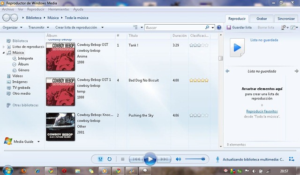
Task: Select Género in the sidebar
Action: (21, 70)
